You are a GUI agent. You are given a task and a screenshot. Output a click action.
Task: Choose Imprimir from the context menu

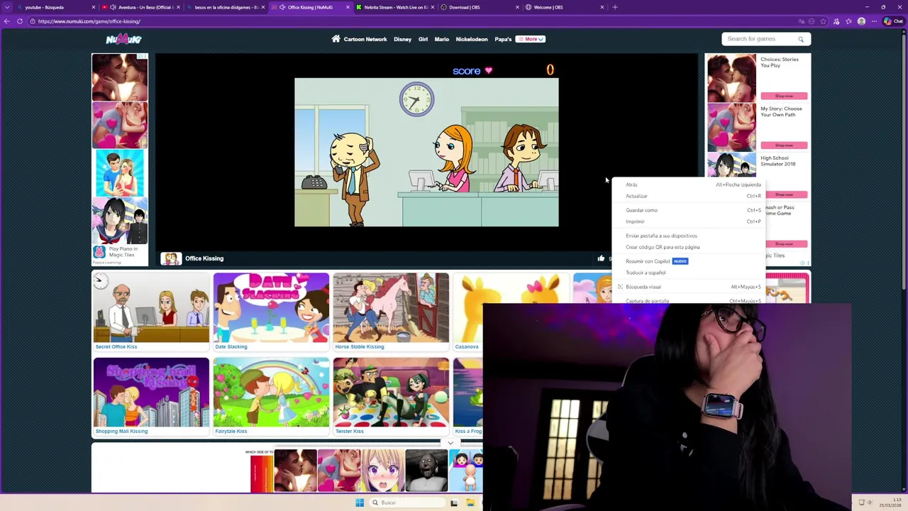tap(689, 221)
